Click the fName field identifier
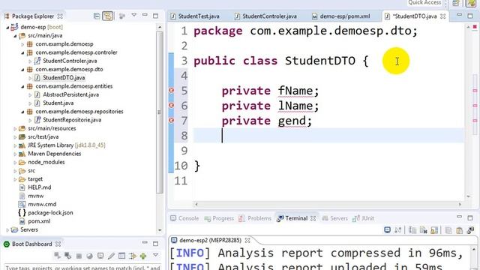The image size is (480, 270). (295, 91)
